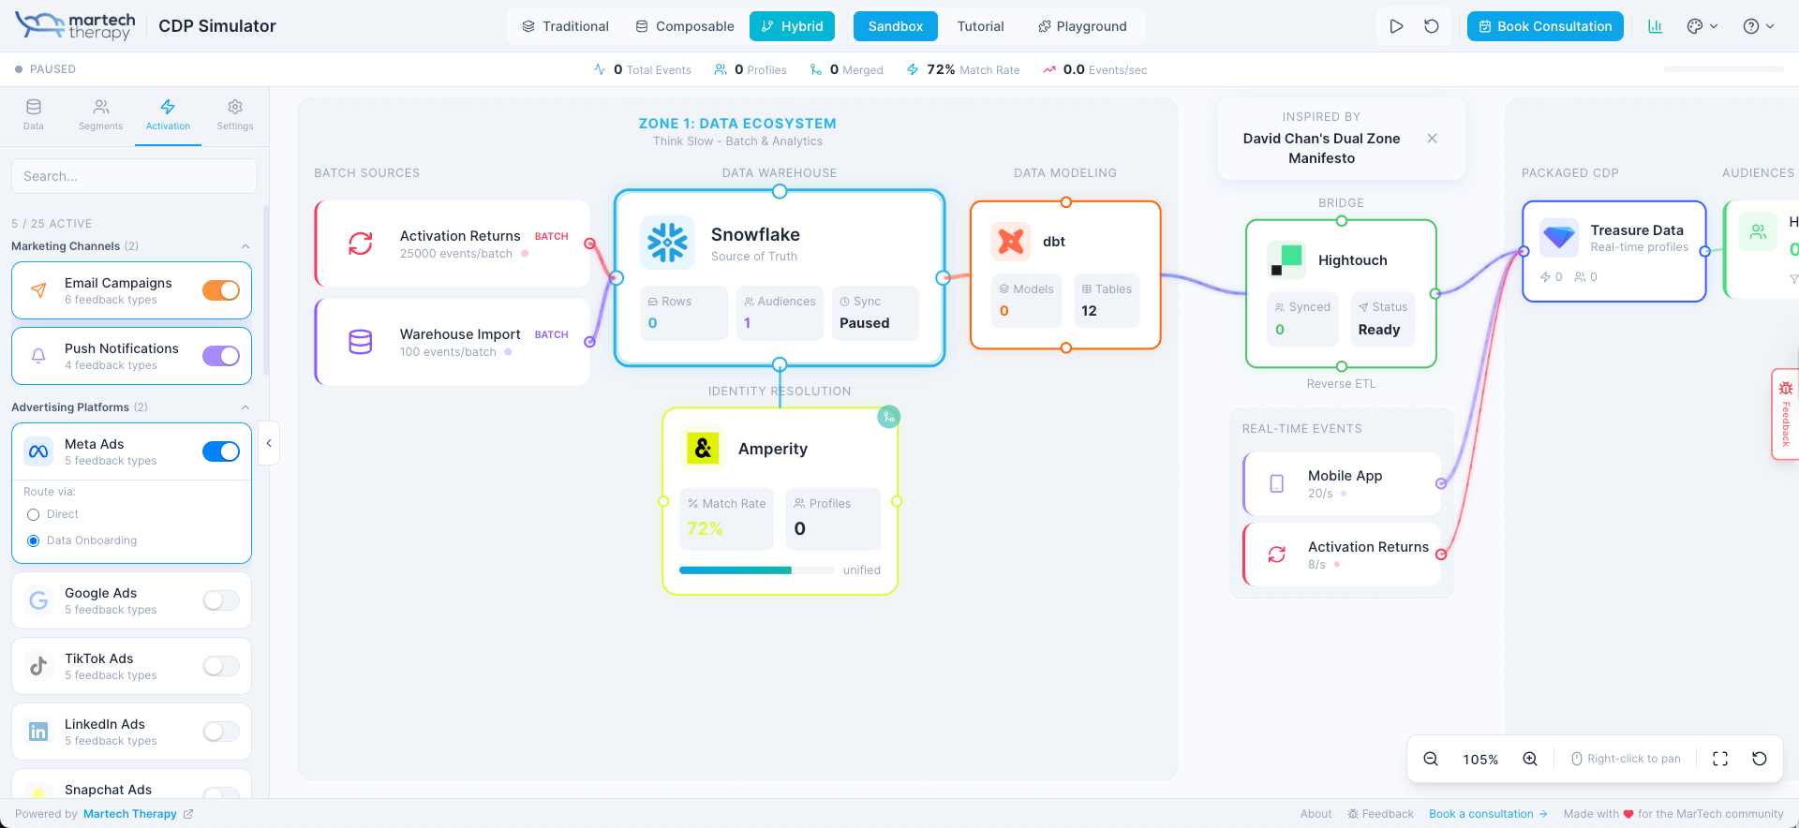Open the help question mark dropdown

point(1758,26)
